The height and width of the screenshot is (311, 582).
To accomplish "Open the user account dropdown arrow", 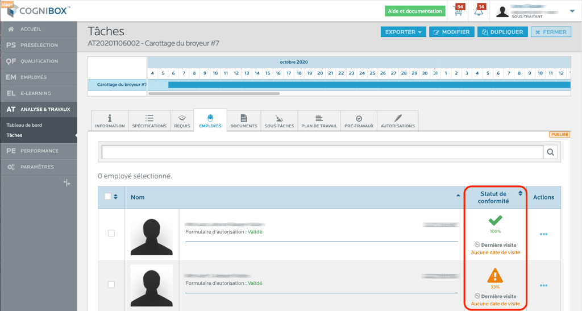I will click(x=572, y=11).
